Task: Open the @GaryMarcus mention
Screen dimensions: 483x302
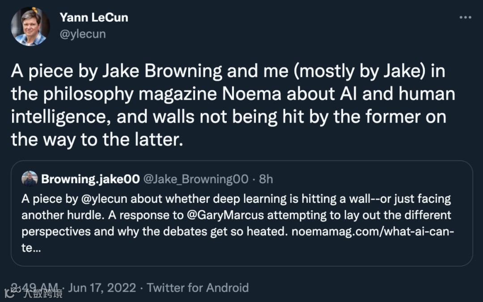Action: (x=225, y=215)
